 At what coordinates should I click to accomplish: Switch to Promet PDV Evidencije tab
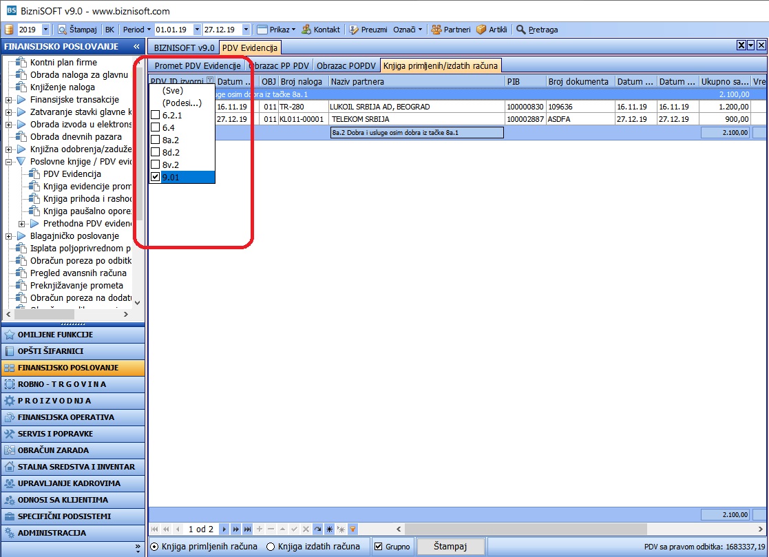click(198, 65)
